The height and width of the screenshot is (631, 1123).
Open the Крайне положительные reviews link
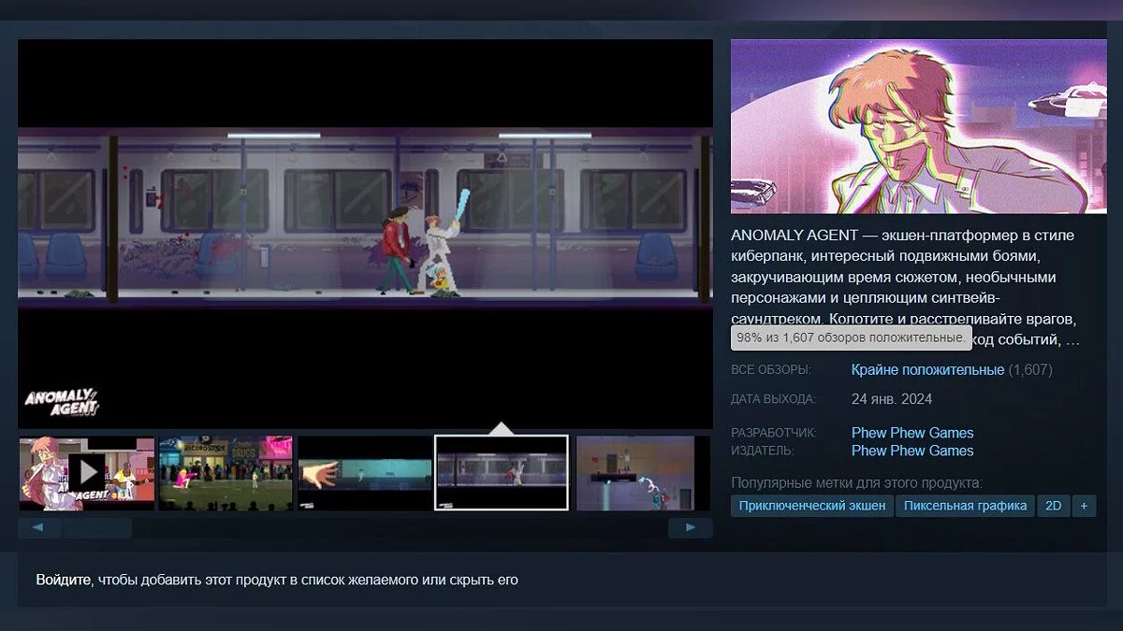click(927, 370)
